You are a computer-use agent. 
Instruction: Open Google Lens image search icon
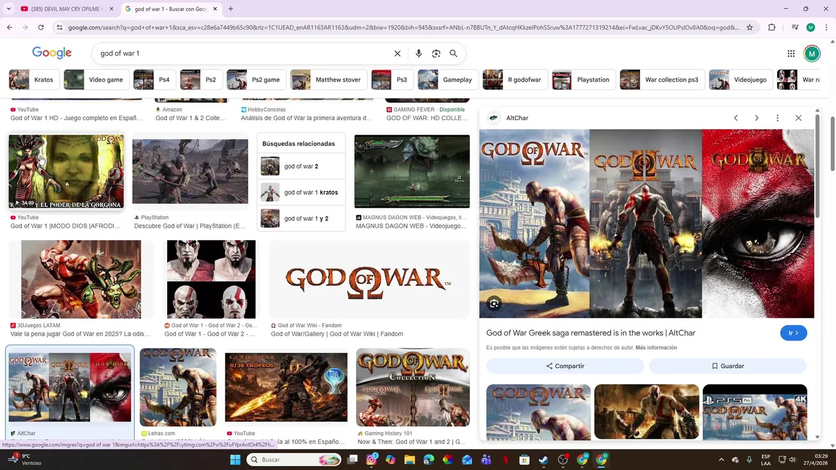click(x=436, y=54)
